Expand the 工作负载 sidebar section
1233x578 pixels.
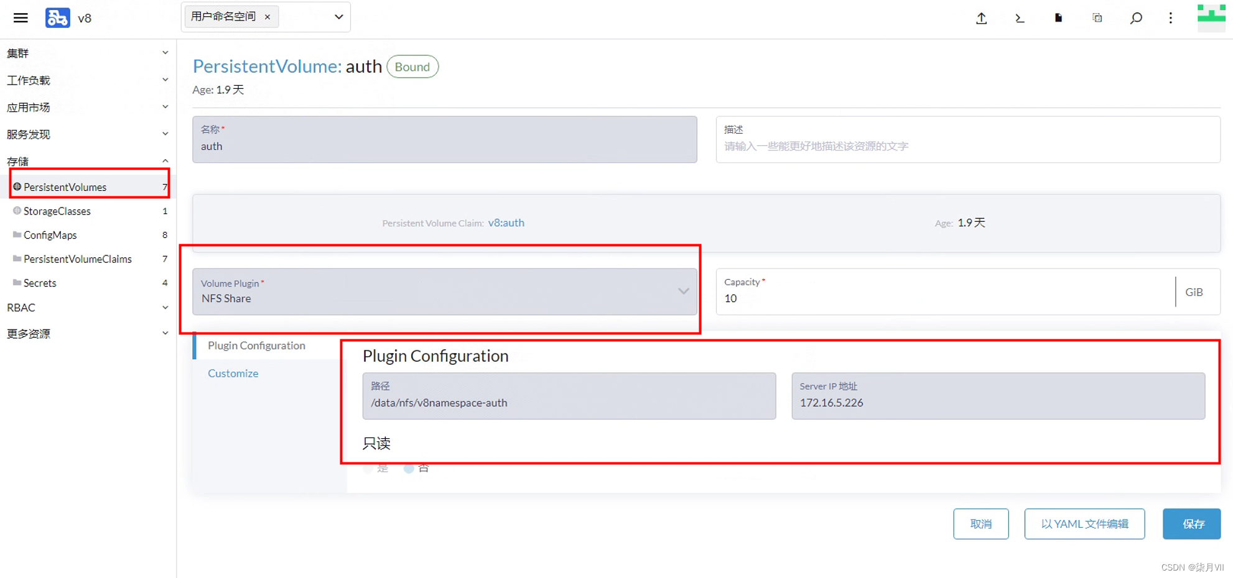(x=87, y=80)
